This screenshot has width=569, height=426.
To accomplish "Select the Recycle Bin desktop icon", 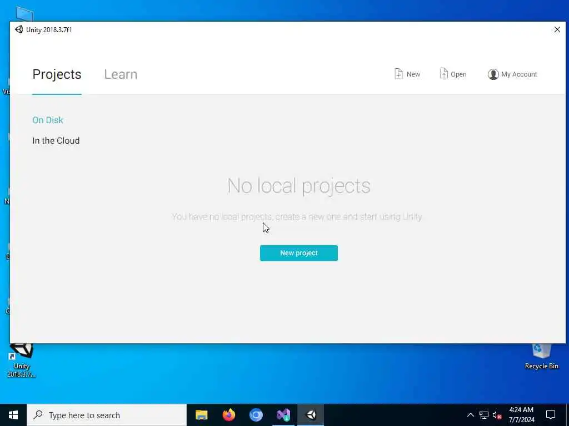I will [541, 357].
